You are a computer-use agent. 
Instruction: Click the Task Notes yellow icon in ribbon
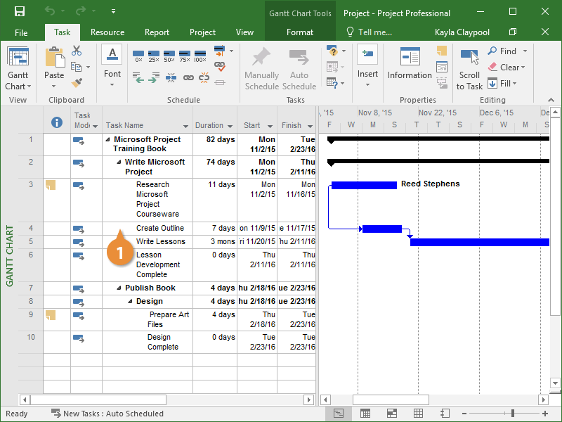(x=441, y=51)
